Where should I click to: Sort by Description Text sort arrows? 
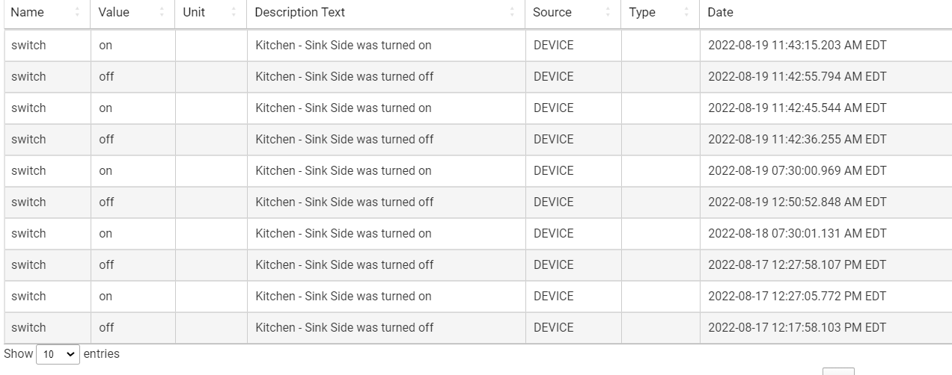[513, 12]
